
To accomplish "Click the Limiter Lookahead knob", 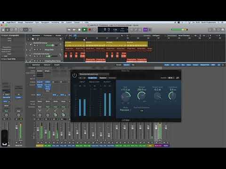I will point(173,96).
